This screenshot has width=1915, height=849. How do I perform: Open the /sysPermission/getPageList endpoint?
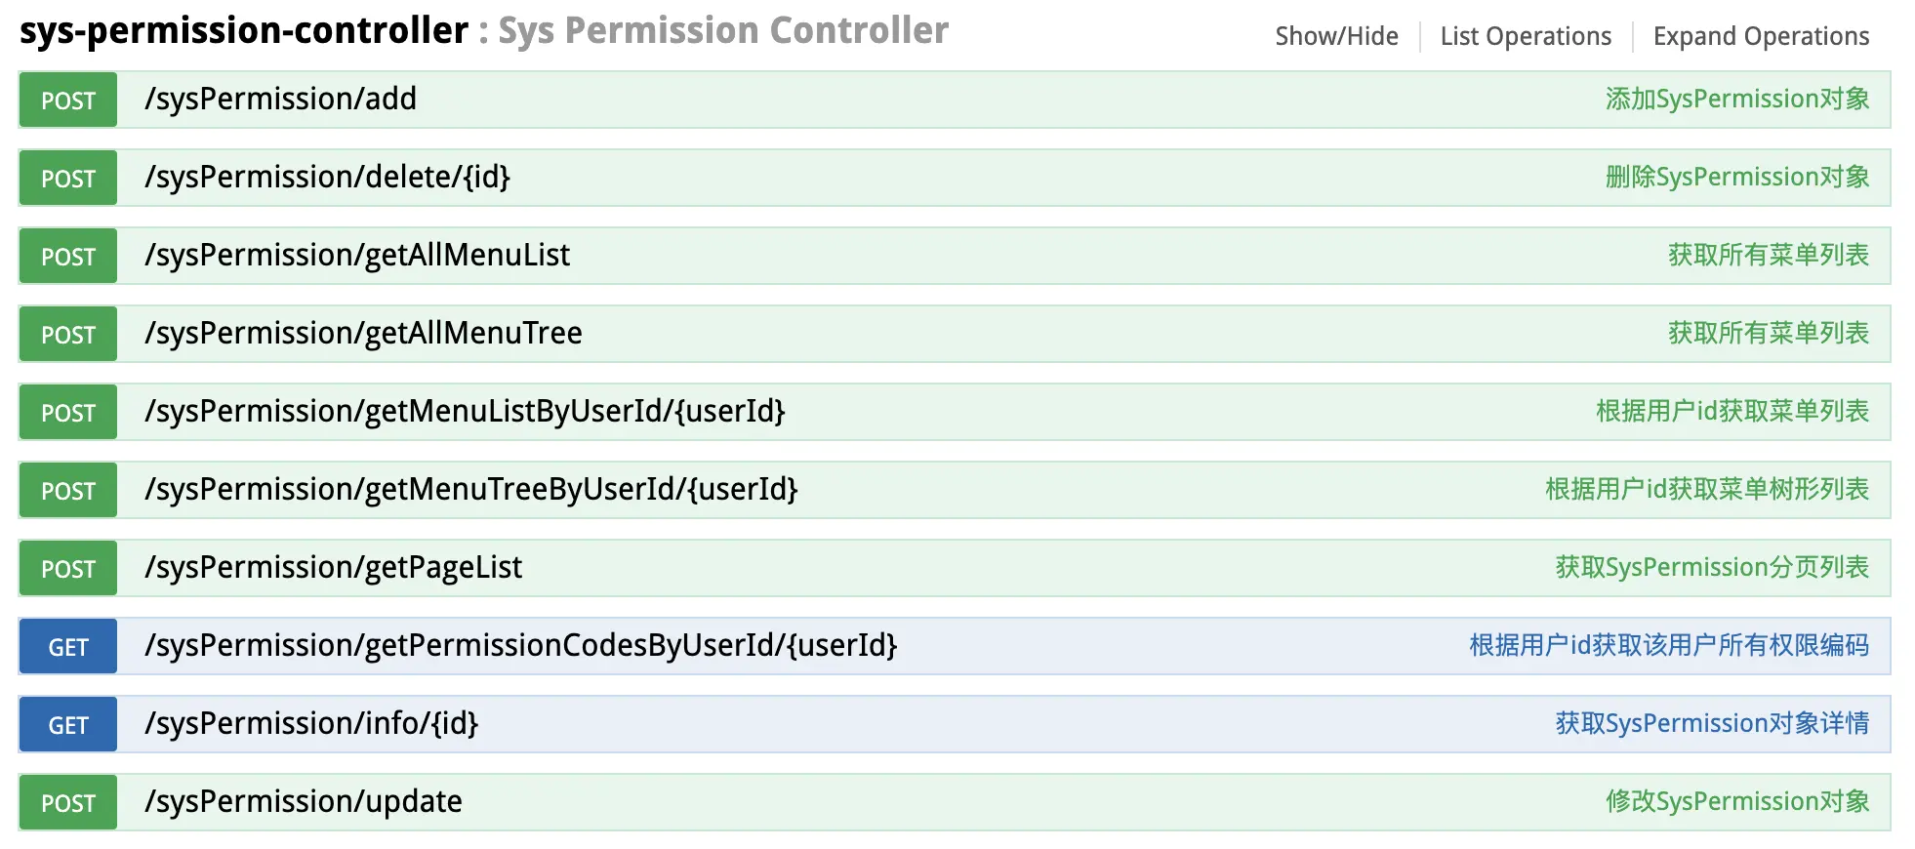click(x=333, y=568)
